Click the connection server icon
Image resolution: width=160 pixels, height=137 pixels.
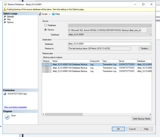point(5,94)
